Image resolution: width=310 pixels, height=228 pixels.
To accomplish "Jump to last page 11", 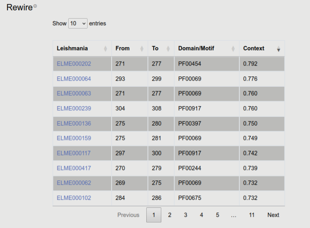I will pos(252,215).
